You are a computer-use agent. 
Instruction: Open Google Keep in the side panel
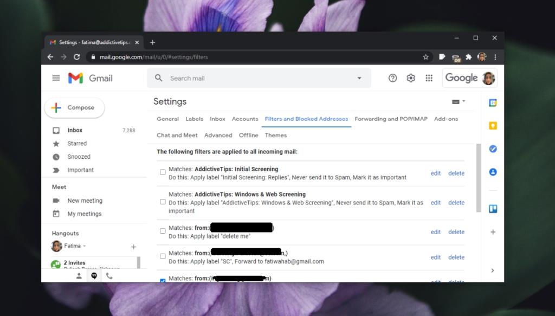coord(493,125)
